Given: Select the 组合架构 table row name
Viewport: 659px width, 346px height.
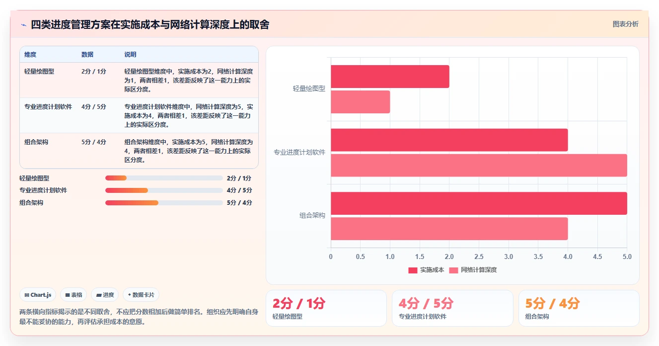Looking at the screenshot, I should (x=36, y=142).
